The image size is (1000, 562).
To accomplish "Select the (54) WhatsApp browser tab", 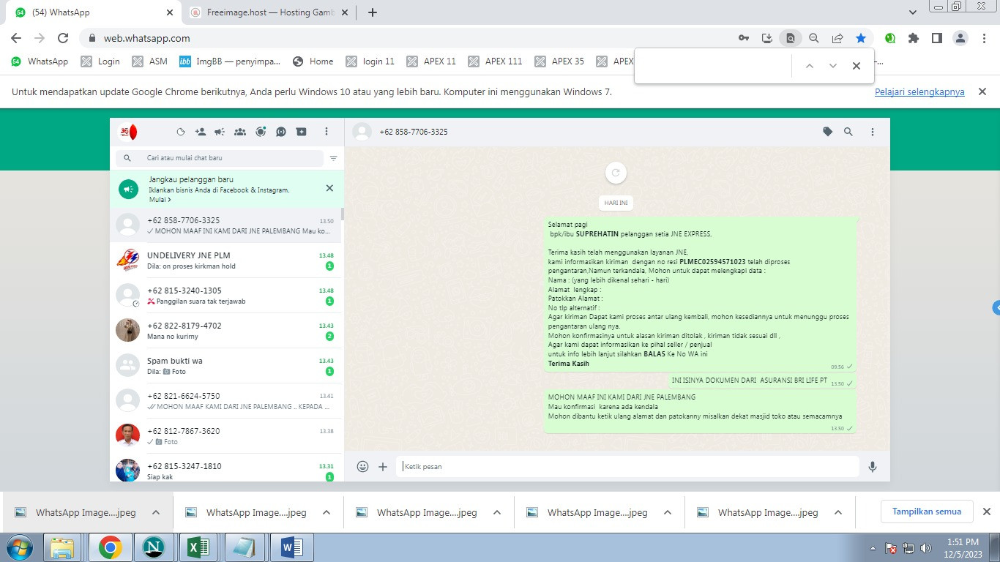I will click(x=94, y=12).
